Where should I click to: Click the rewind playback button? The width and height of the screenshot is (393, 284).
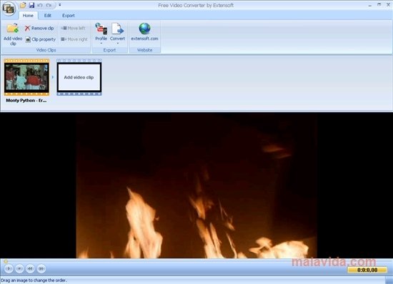(30, 269)
